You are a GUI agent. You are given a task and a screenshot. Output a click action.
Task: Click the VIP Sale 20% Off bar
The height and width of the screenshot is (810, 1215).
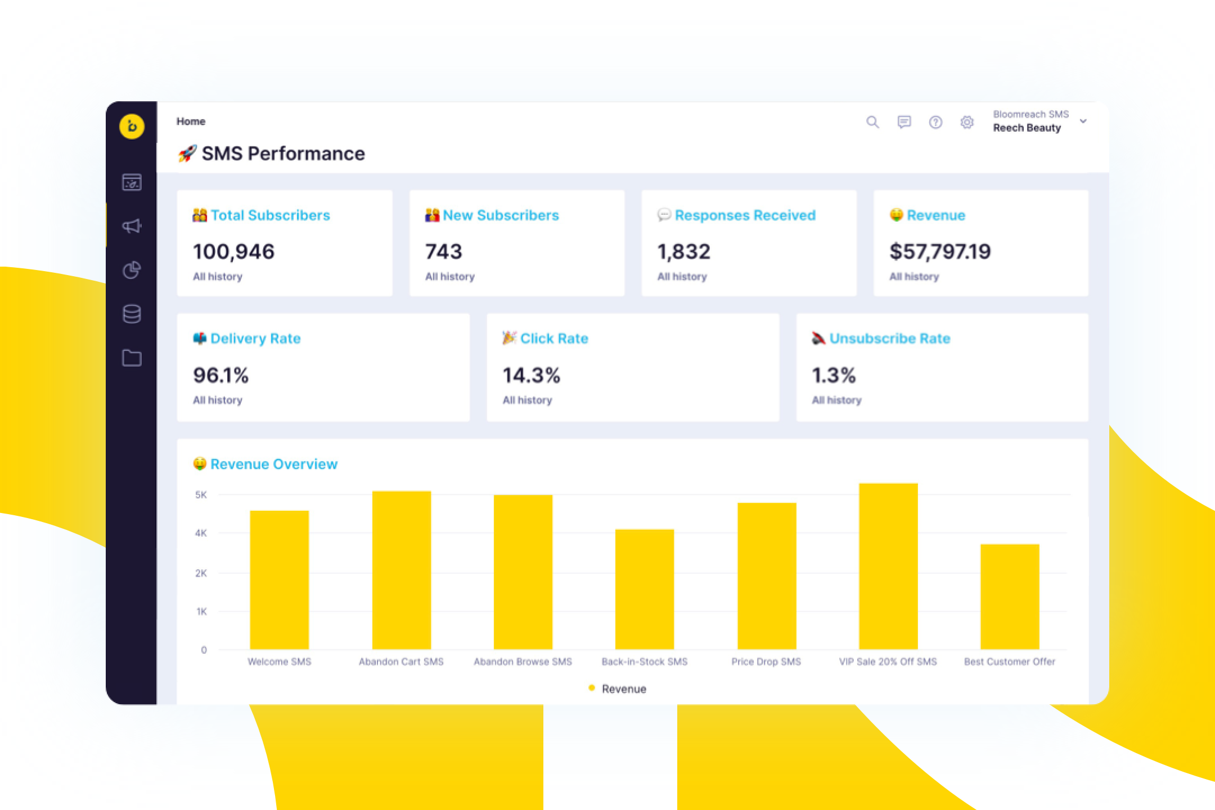tap(888, 565)
